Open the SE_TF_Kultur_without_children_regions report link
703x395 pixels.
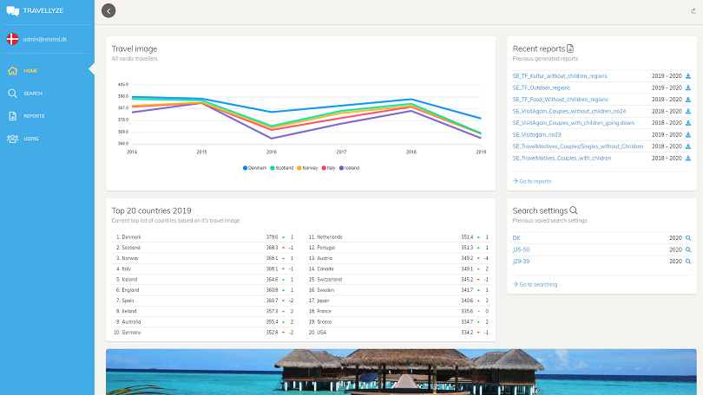click(560, 76)
